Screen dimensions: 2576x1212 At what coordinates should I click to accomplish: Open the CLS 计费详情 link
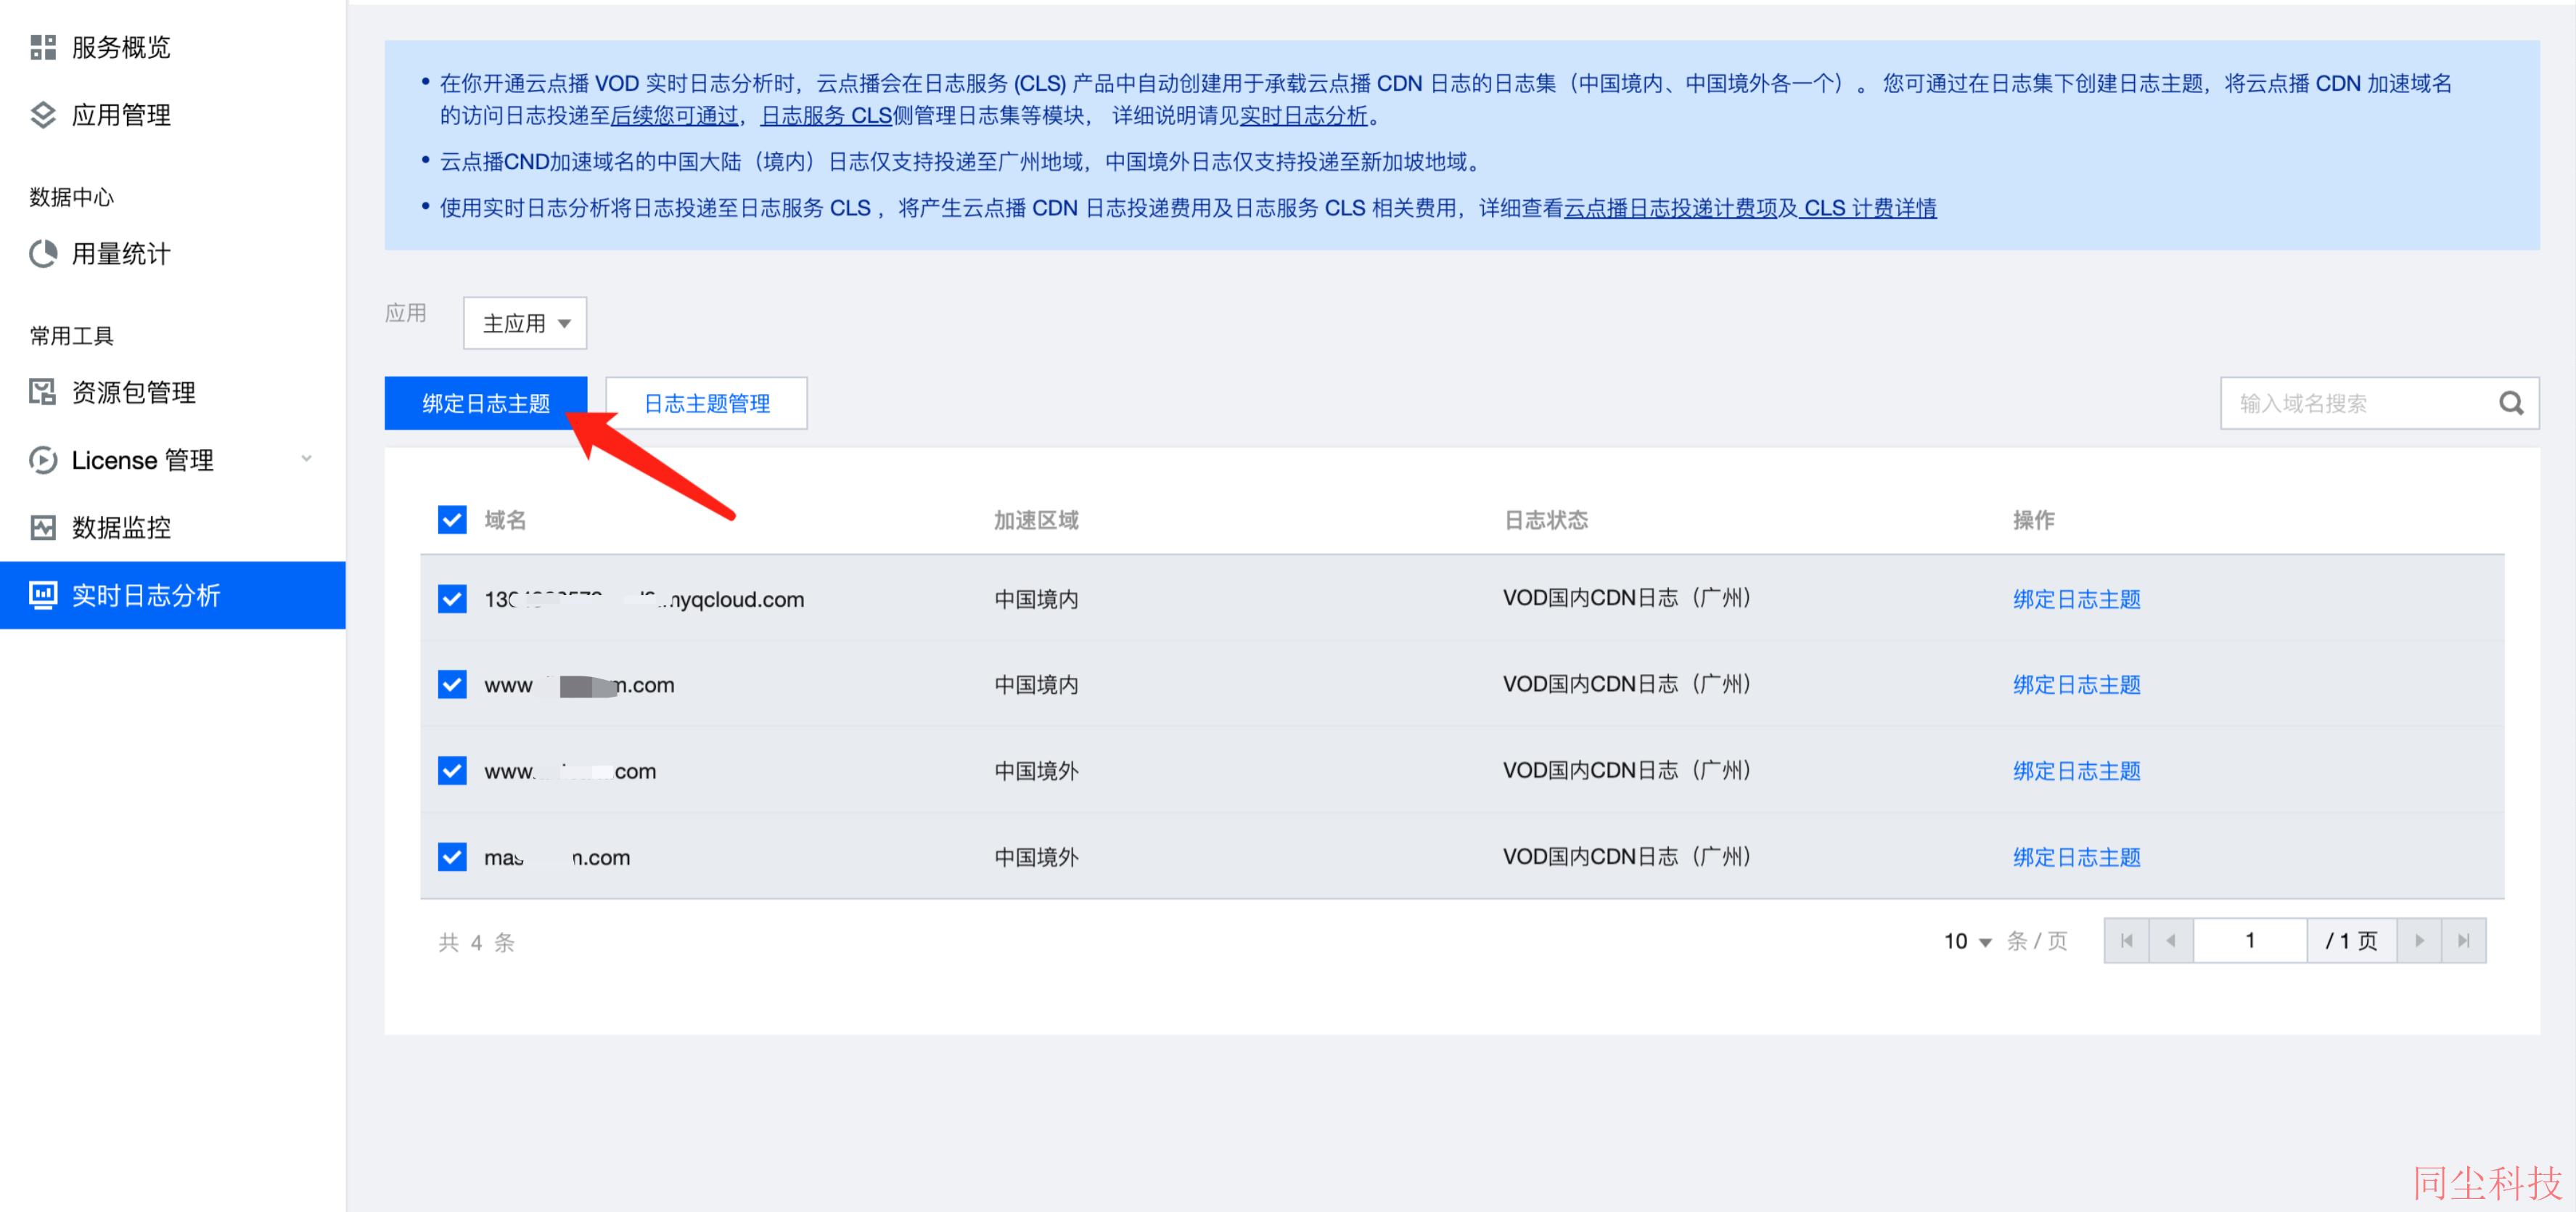coord(1870,208)
